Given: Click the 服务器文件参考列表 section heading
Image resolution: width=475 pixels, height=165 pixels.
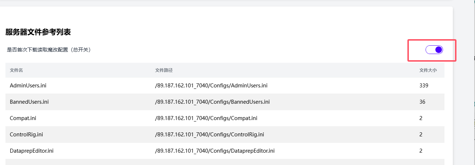Looking at the screenshot, I should 38,32.
